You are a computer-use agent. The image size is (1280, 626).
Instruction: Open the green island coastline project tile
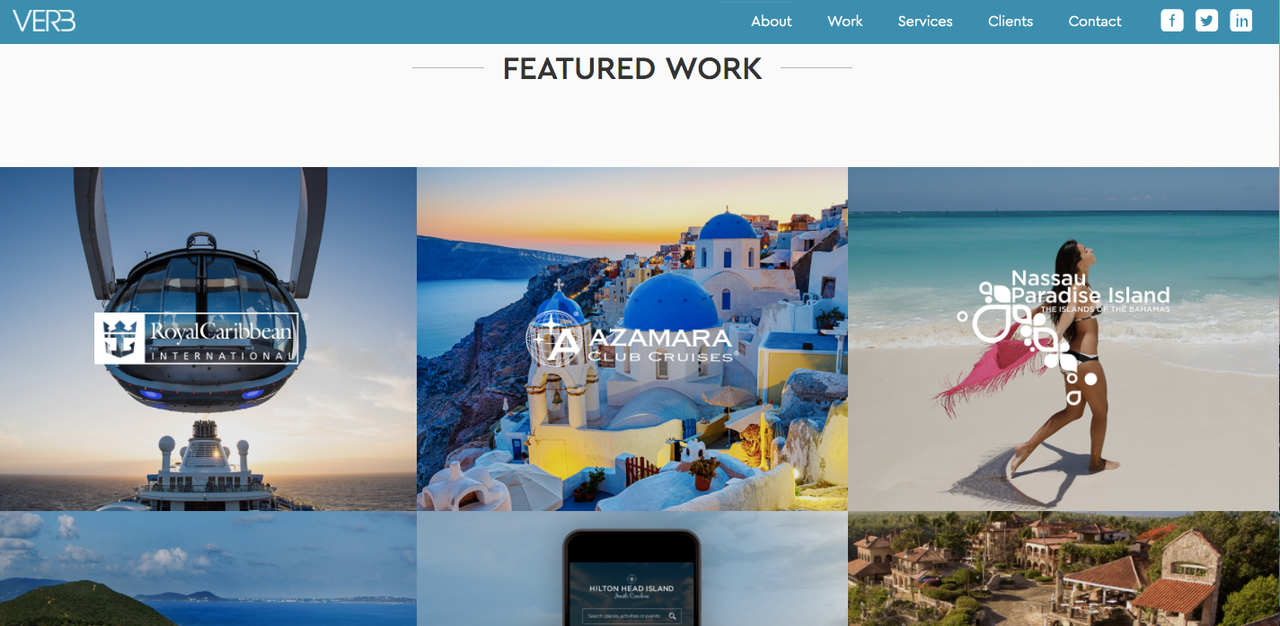click(x=208, y=569)
